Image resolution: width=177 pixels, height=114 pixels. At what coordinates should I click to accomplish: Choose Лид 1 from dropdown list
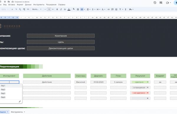click(x=3, y=86)
